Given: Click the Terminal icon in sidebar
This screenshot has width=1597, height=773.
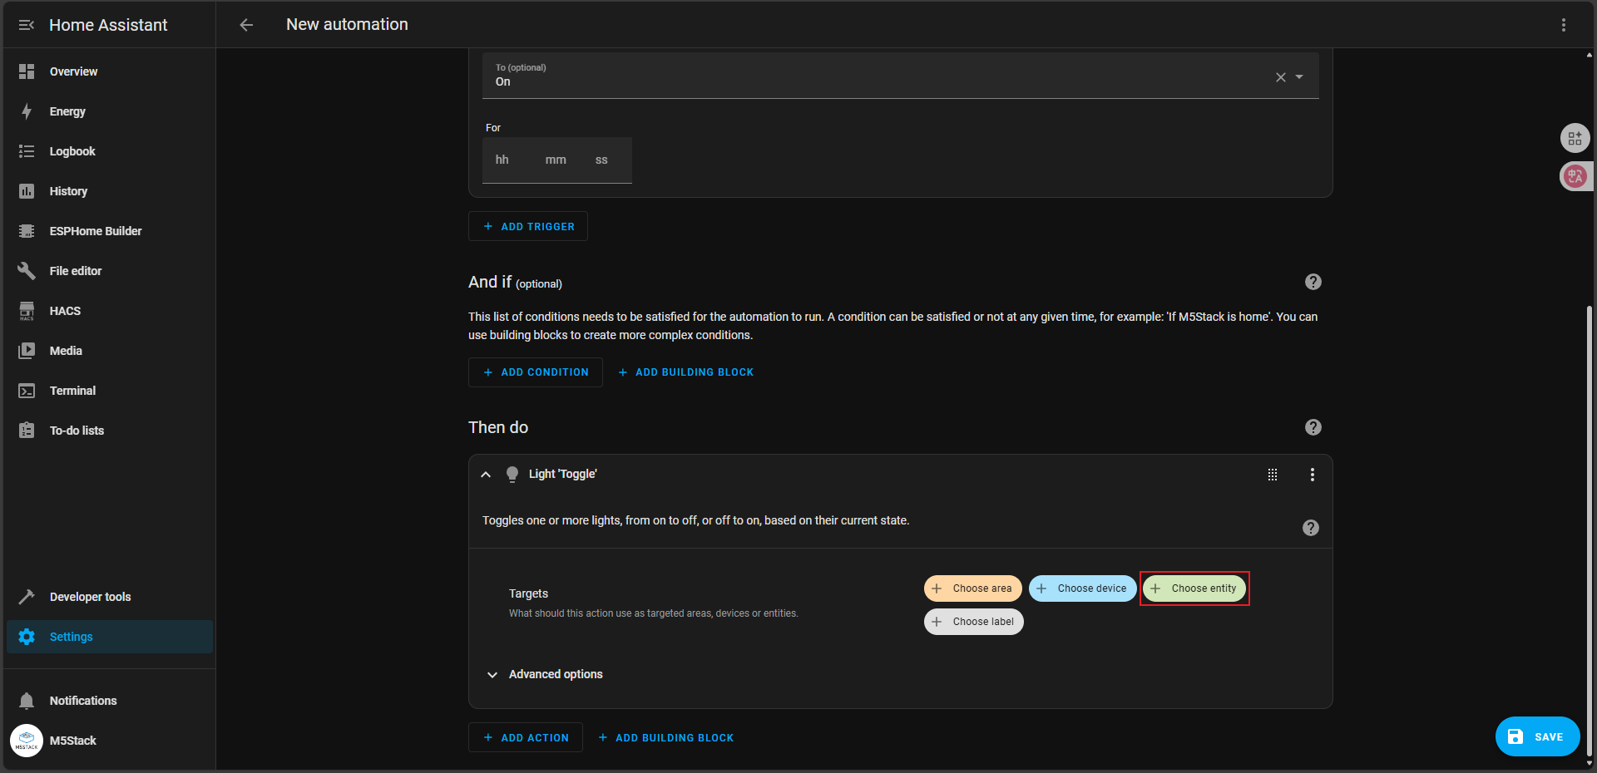Looking at the screenshot, I should click(x=27, y=391).
